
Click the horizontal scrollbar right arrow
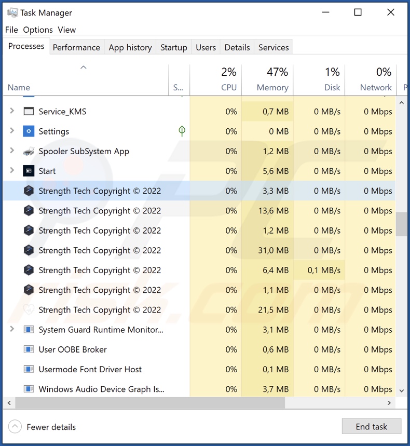click(390, 403)
